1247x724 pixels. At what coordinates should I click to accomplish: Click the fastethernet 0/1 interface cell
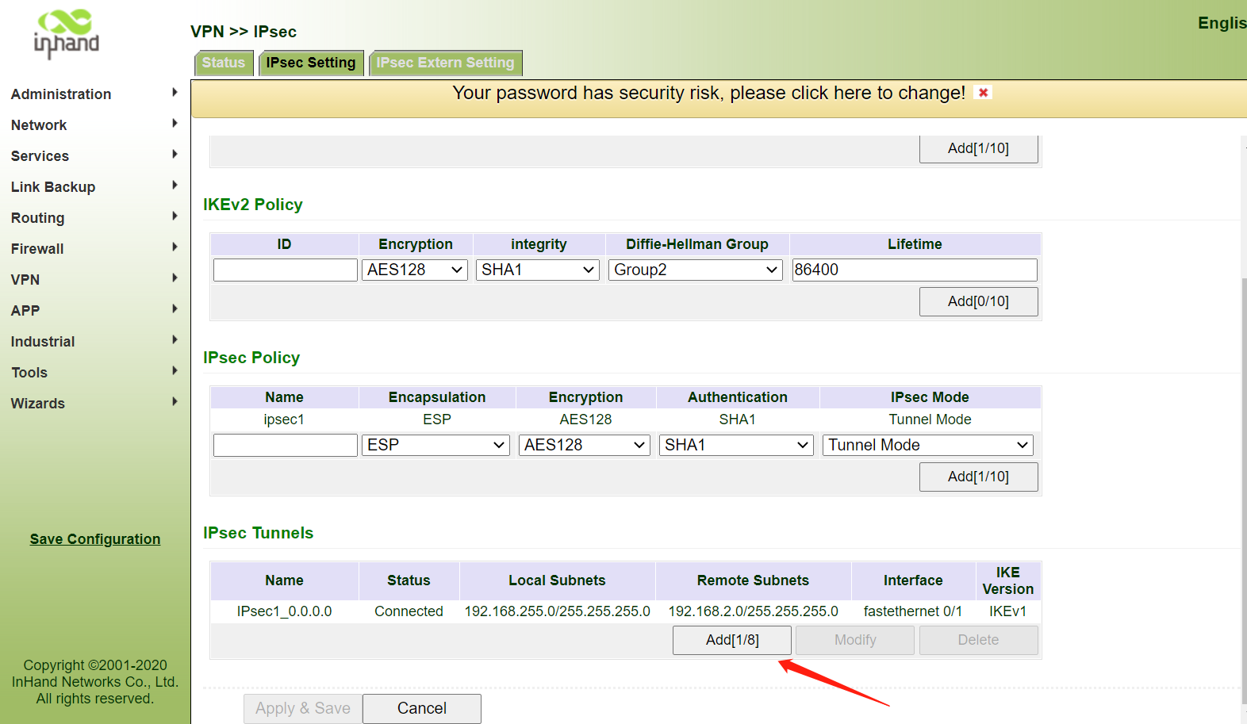click(x=913, y=611)
